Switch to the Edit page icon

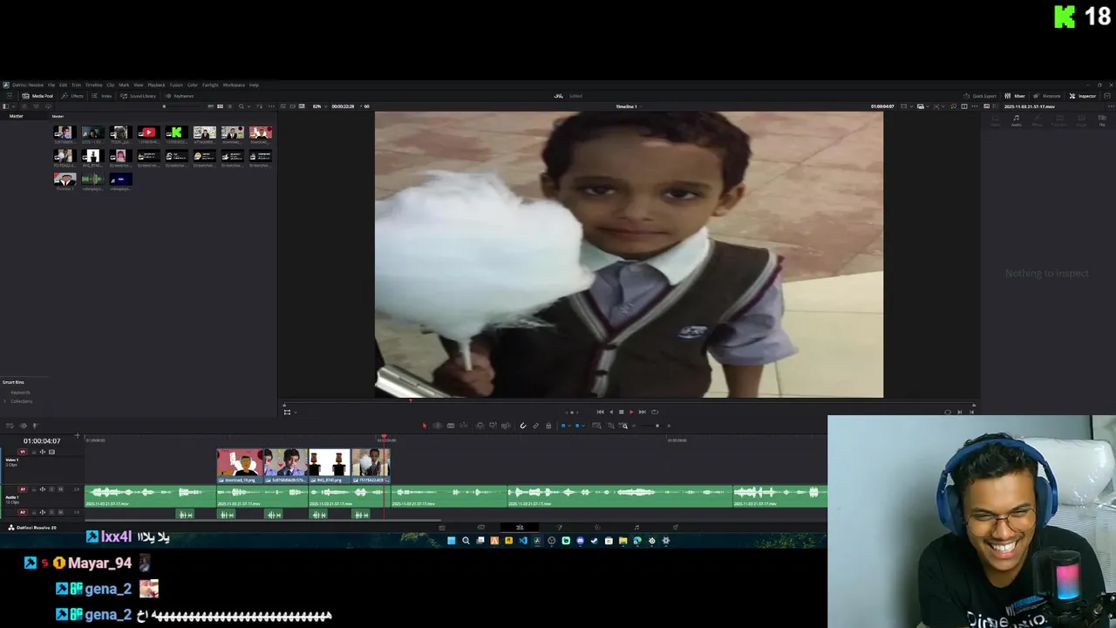pos(520,528)
